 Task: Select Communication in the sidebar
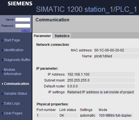pyautogui.click(x=17, y=84)
